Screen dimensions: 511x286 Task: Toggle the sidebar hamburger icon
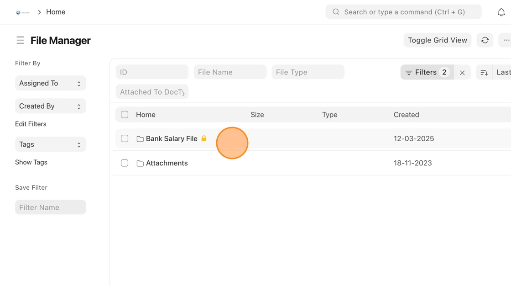(20, 40)
